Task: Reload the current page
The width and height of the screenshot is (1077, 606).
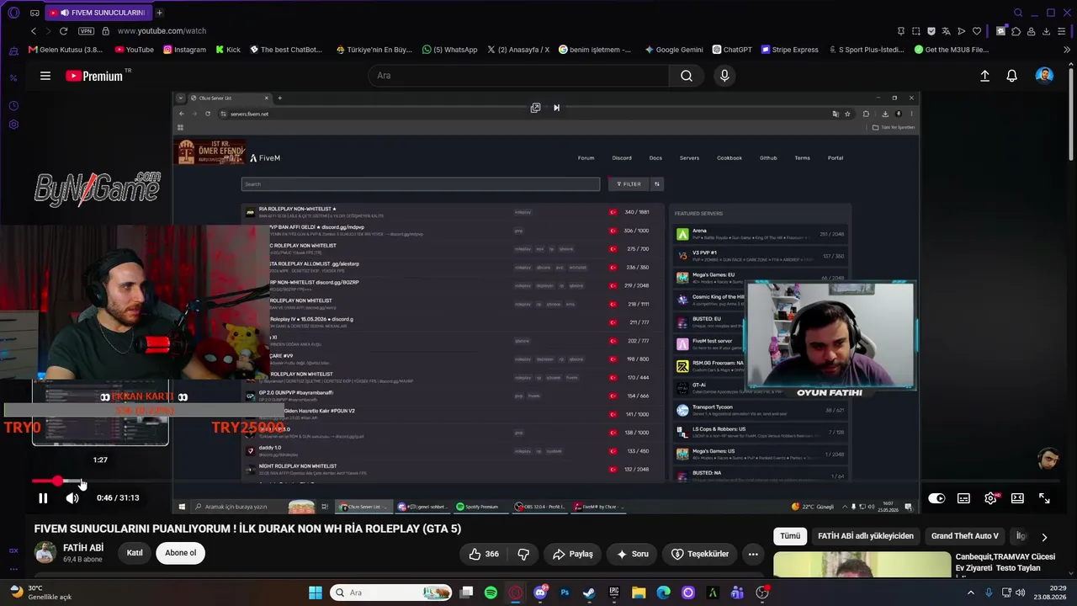Action: [x=63, y=31]
